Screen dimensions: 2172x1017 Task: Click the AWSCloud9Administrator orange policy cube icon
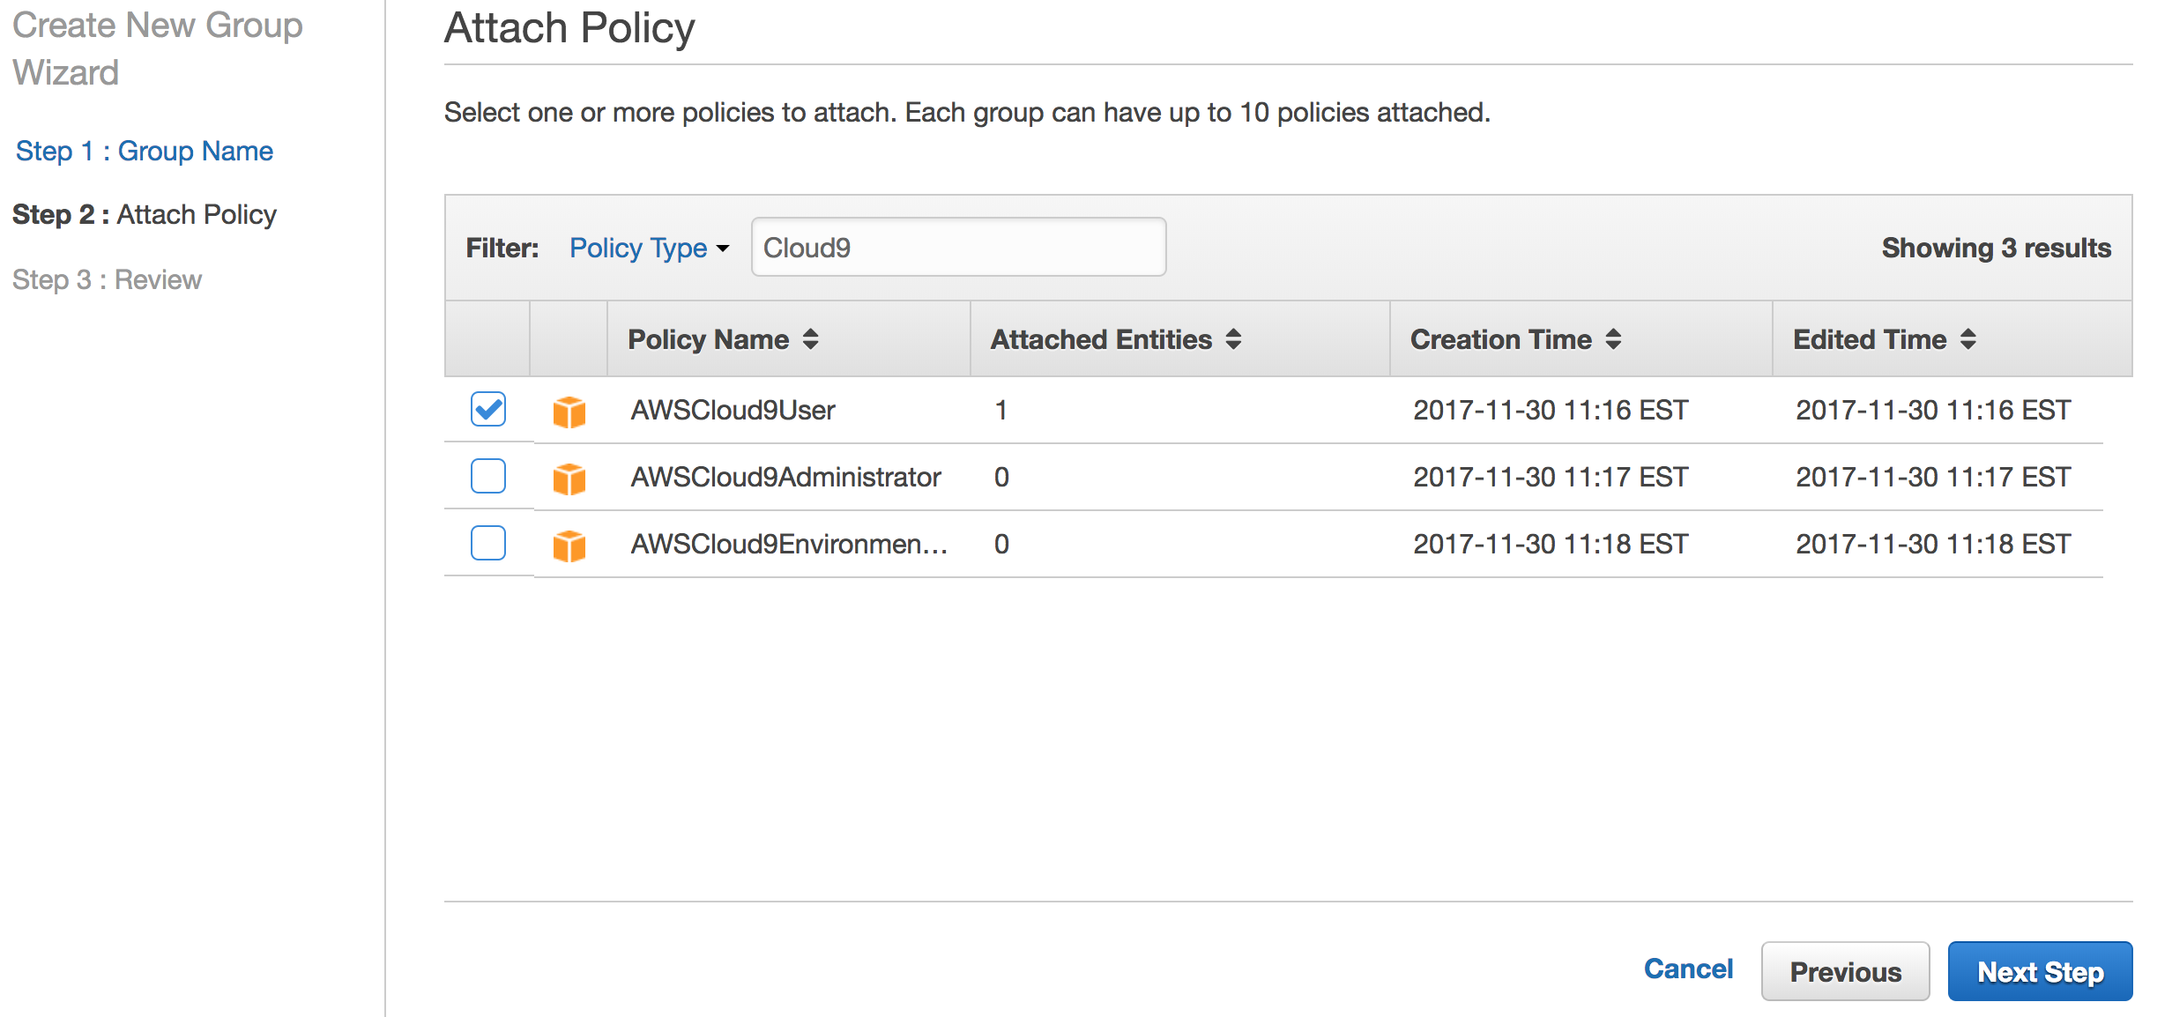coord(569,478)
